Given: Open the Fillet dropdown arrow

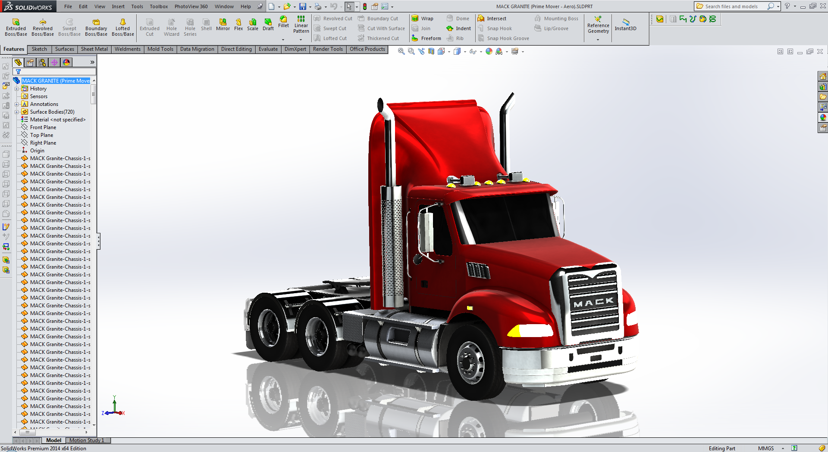Looking at the screenshot, I should (x=283, y=40).
